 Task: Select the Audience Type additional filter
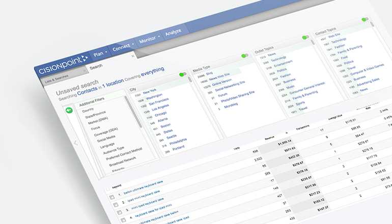tap(114, 150)
